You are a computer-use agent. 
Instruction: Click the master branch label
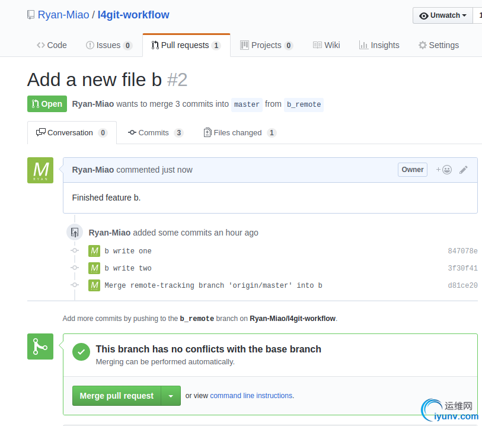pos(247,104)
